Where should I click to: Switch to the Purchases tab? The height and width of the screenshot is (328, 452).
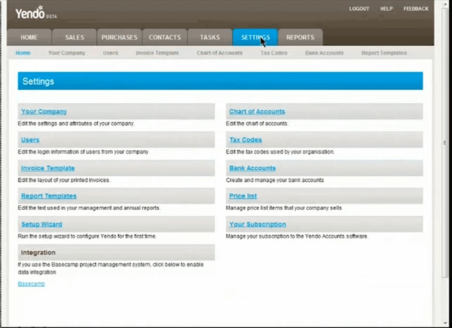click(x=119, y=37)
